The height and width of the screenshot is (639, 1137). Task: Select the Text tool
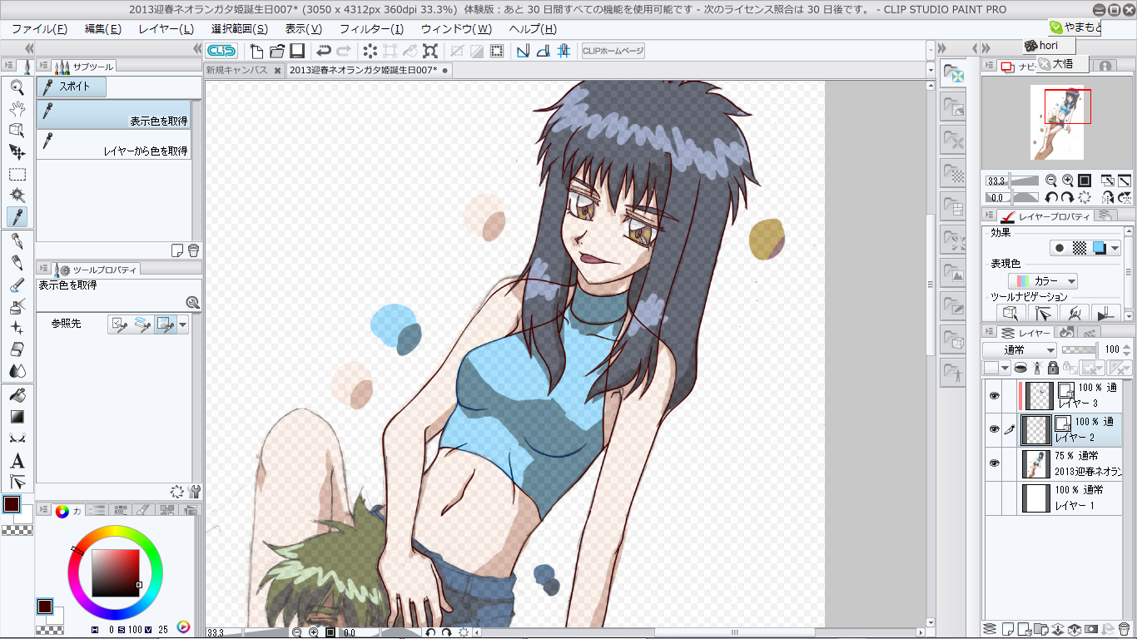(x=17, y=461)
